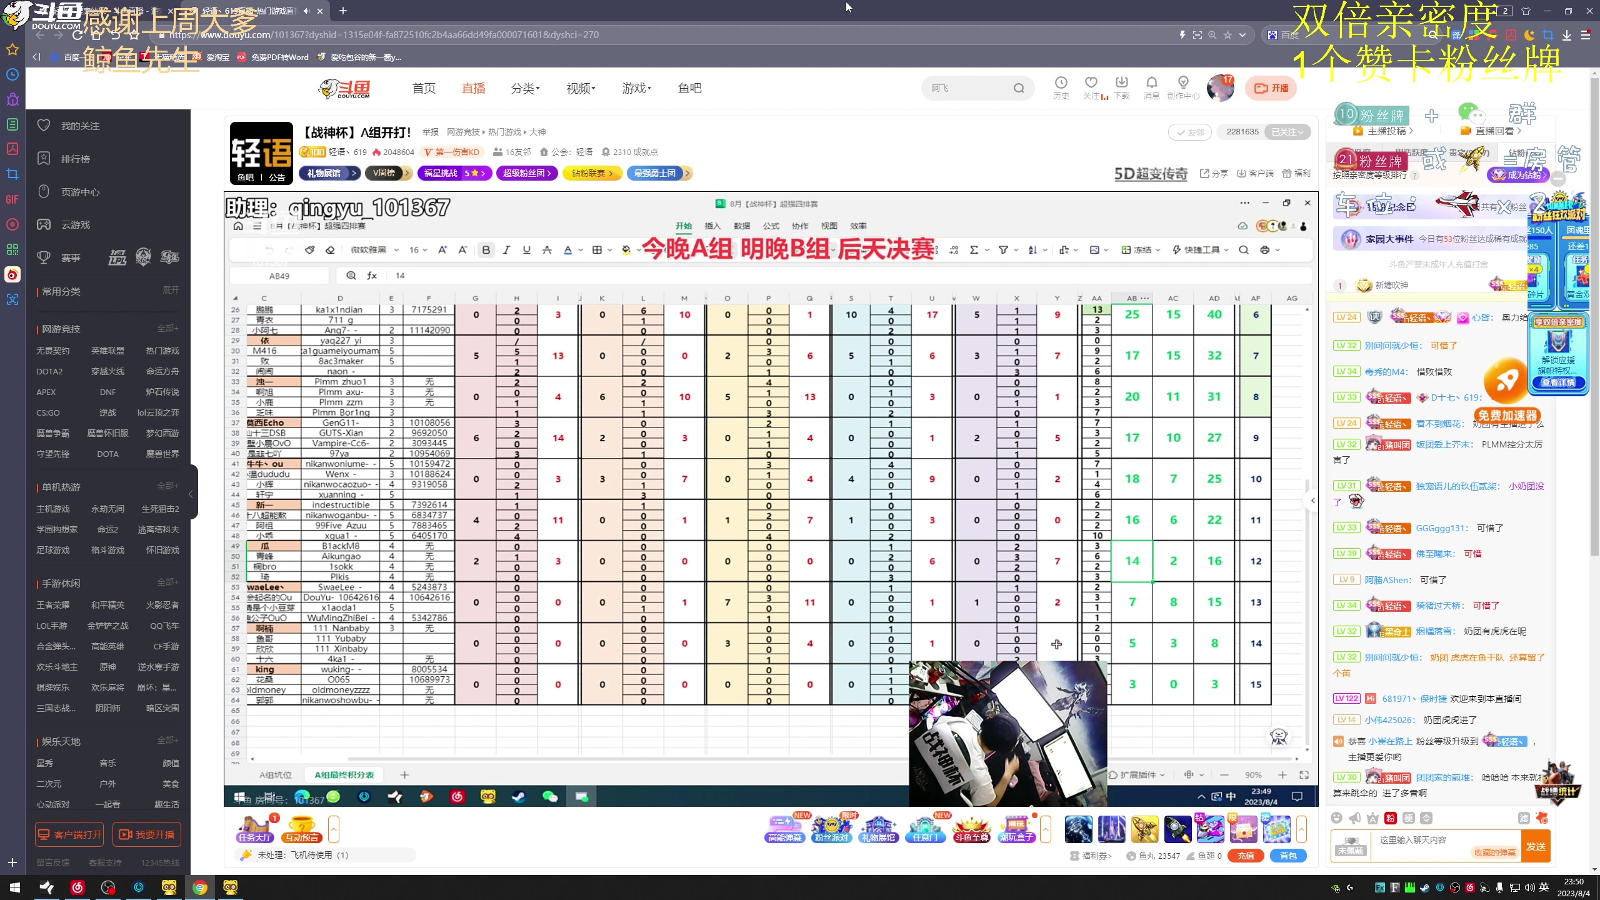Open the 冻结 freeze panes dropdown
The height and width of the screenshot is (900, 1600).
[1141, 250]
